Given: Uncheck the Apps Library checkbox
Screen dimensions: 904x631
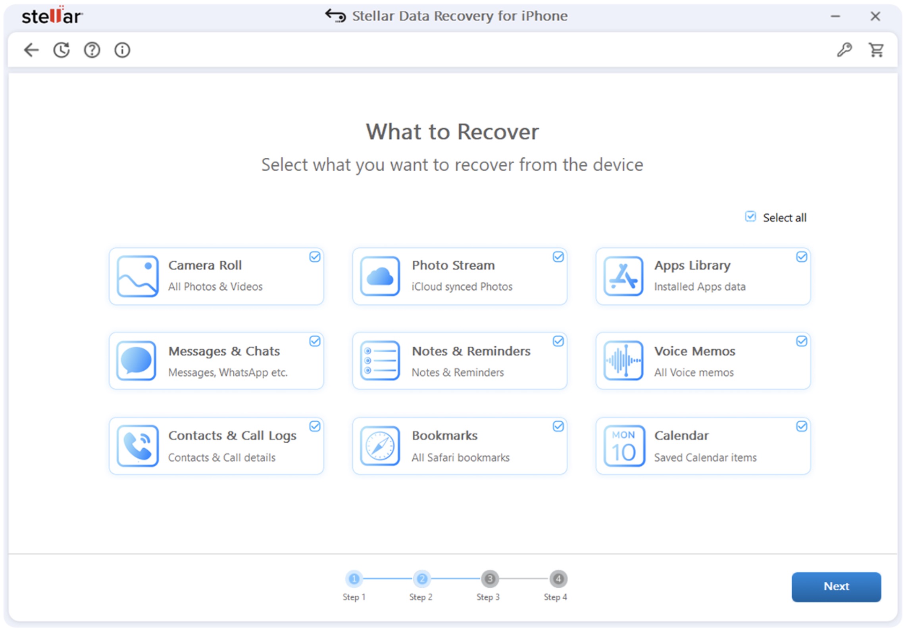Looking at the screenshot, I should pyautogui.click(x=801, y=257).
